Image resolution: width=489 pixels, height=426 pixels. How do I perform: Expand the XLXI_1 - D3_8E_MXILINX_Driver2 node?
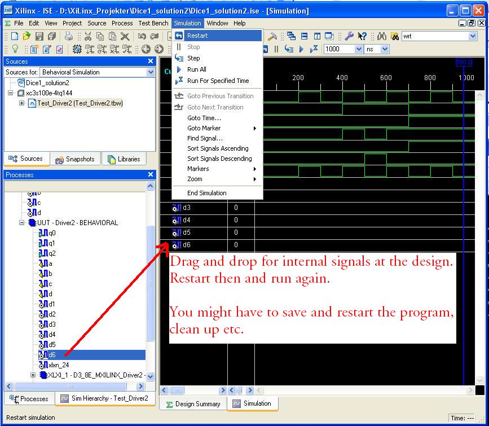coord(33,375)
